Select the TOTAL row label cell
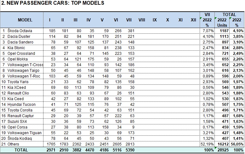Screen dimensions: 245x154 [21, 150]
